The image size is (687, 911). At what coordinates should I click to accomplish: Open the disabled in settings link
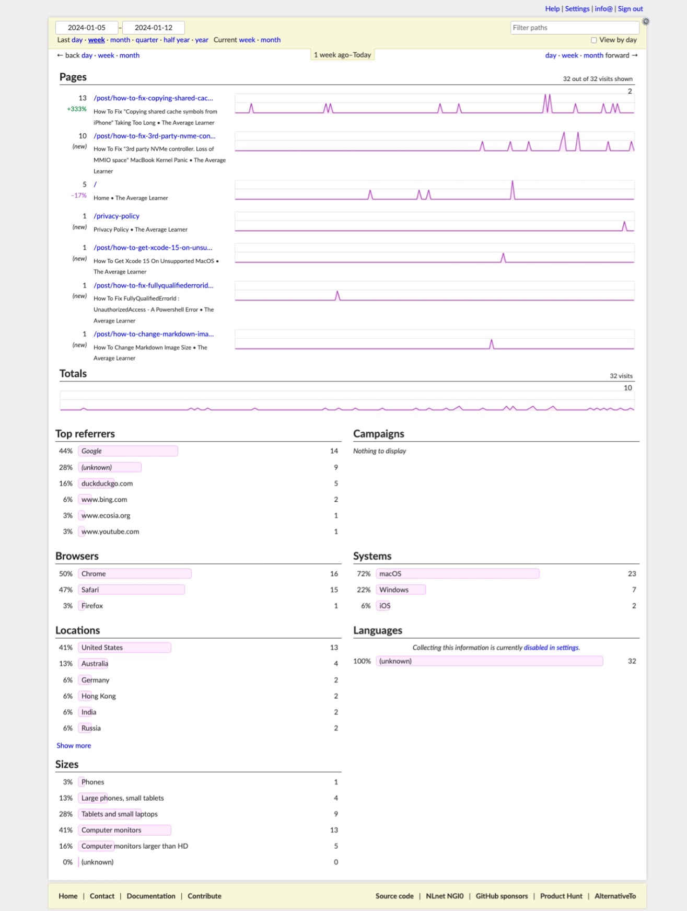tap(551, 648)
